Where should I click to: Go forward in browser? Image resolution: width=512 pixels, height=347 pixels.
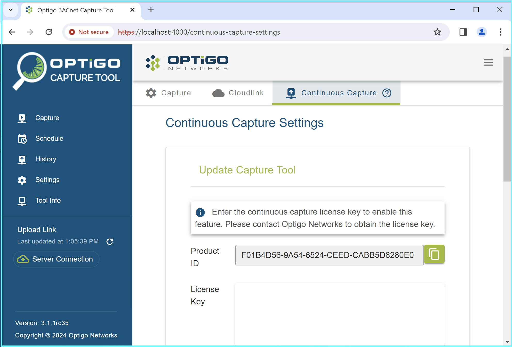tap(30, 32)
